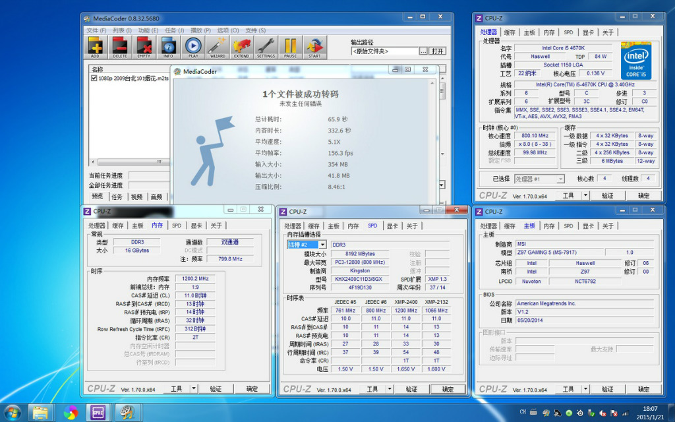Image resolution: width=675 pixels, height=422 pixels.
Task: Click the START transcoding icon
Action: (x=314, y=47)
